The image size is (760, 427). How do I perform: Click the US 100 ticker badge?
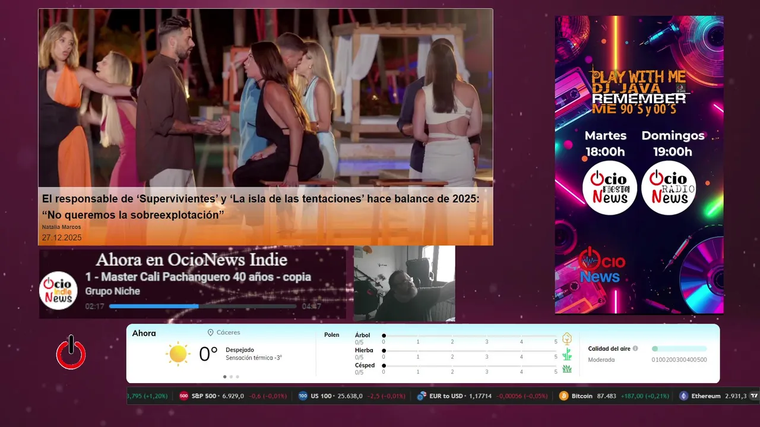303,396
